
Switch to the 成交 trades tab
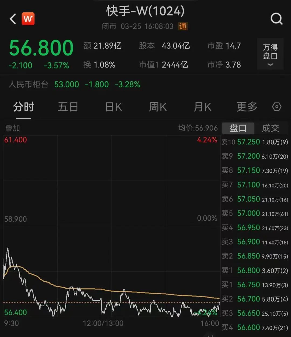click(x=271, y=128)
